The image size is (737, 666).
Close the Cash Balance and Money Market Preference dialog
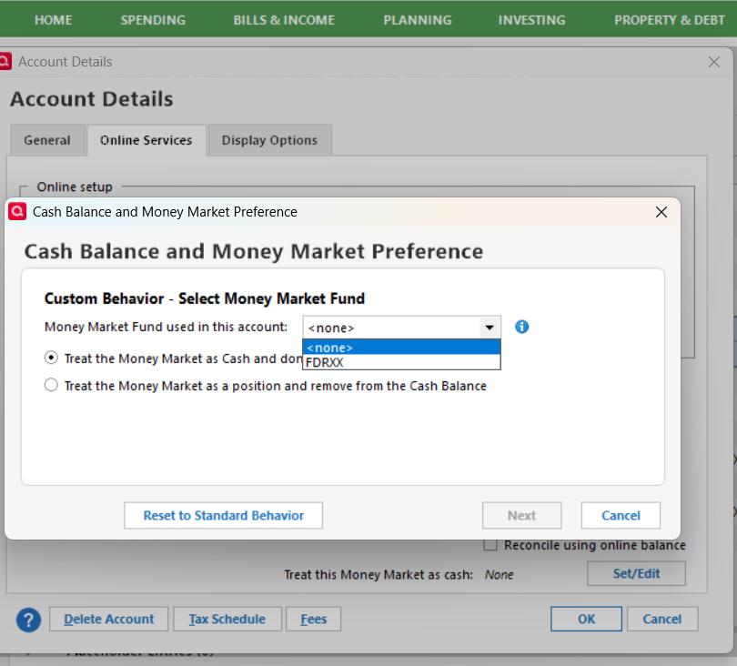[x=661, y=212]
